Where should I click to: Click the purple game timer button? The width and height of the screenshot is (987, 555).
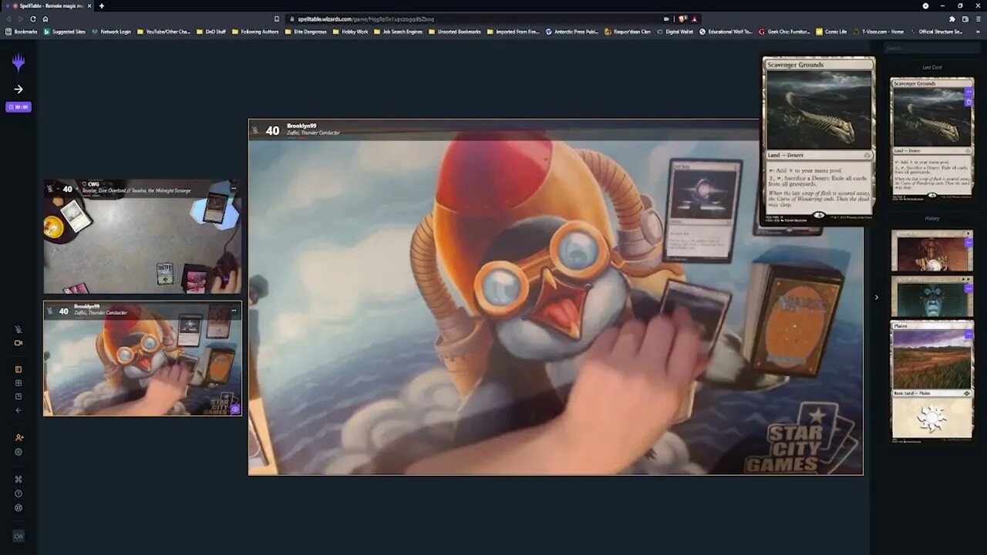[19, 107]
